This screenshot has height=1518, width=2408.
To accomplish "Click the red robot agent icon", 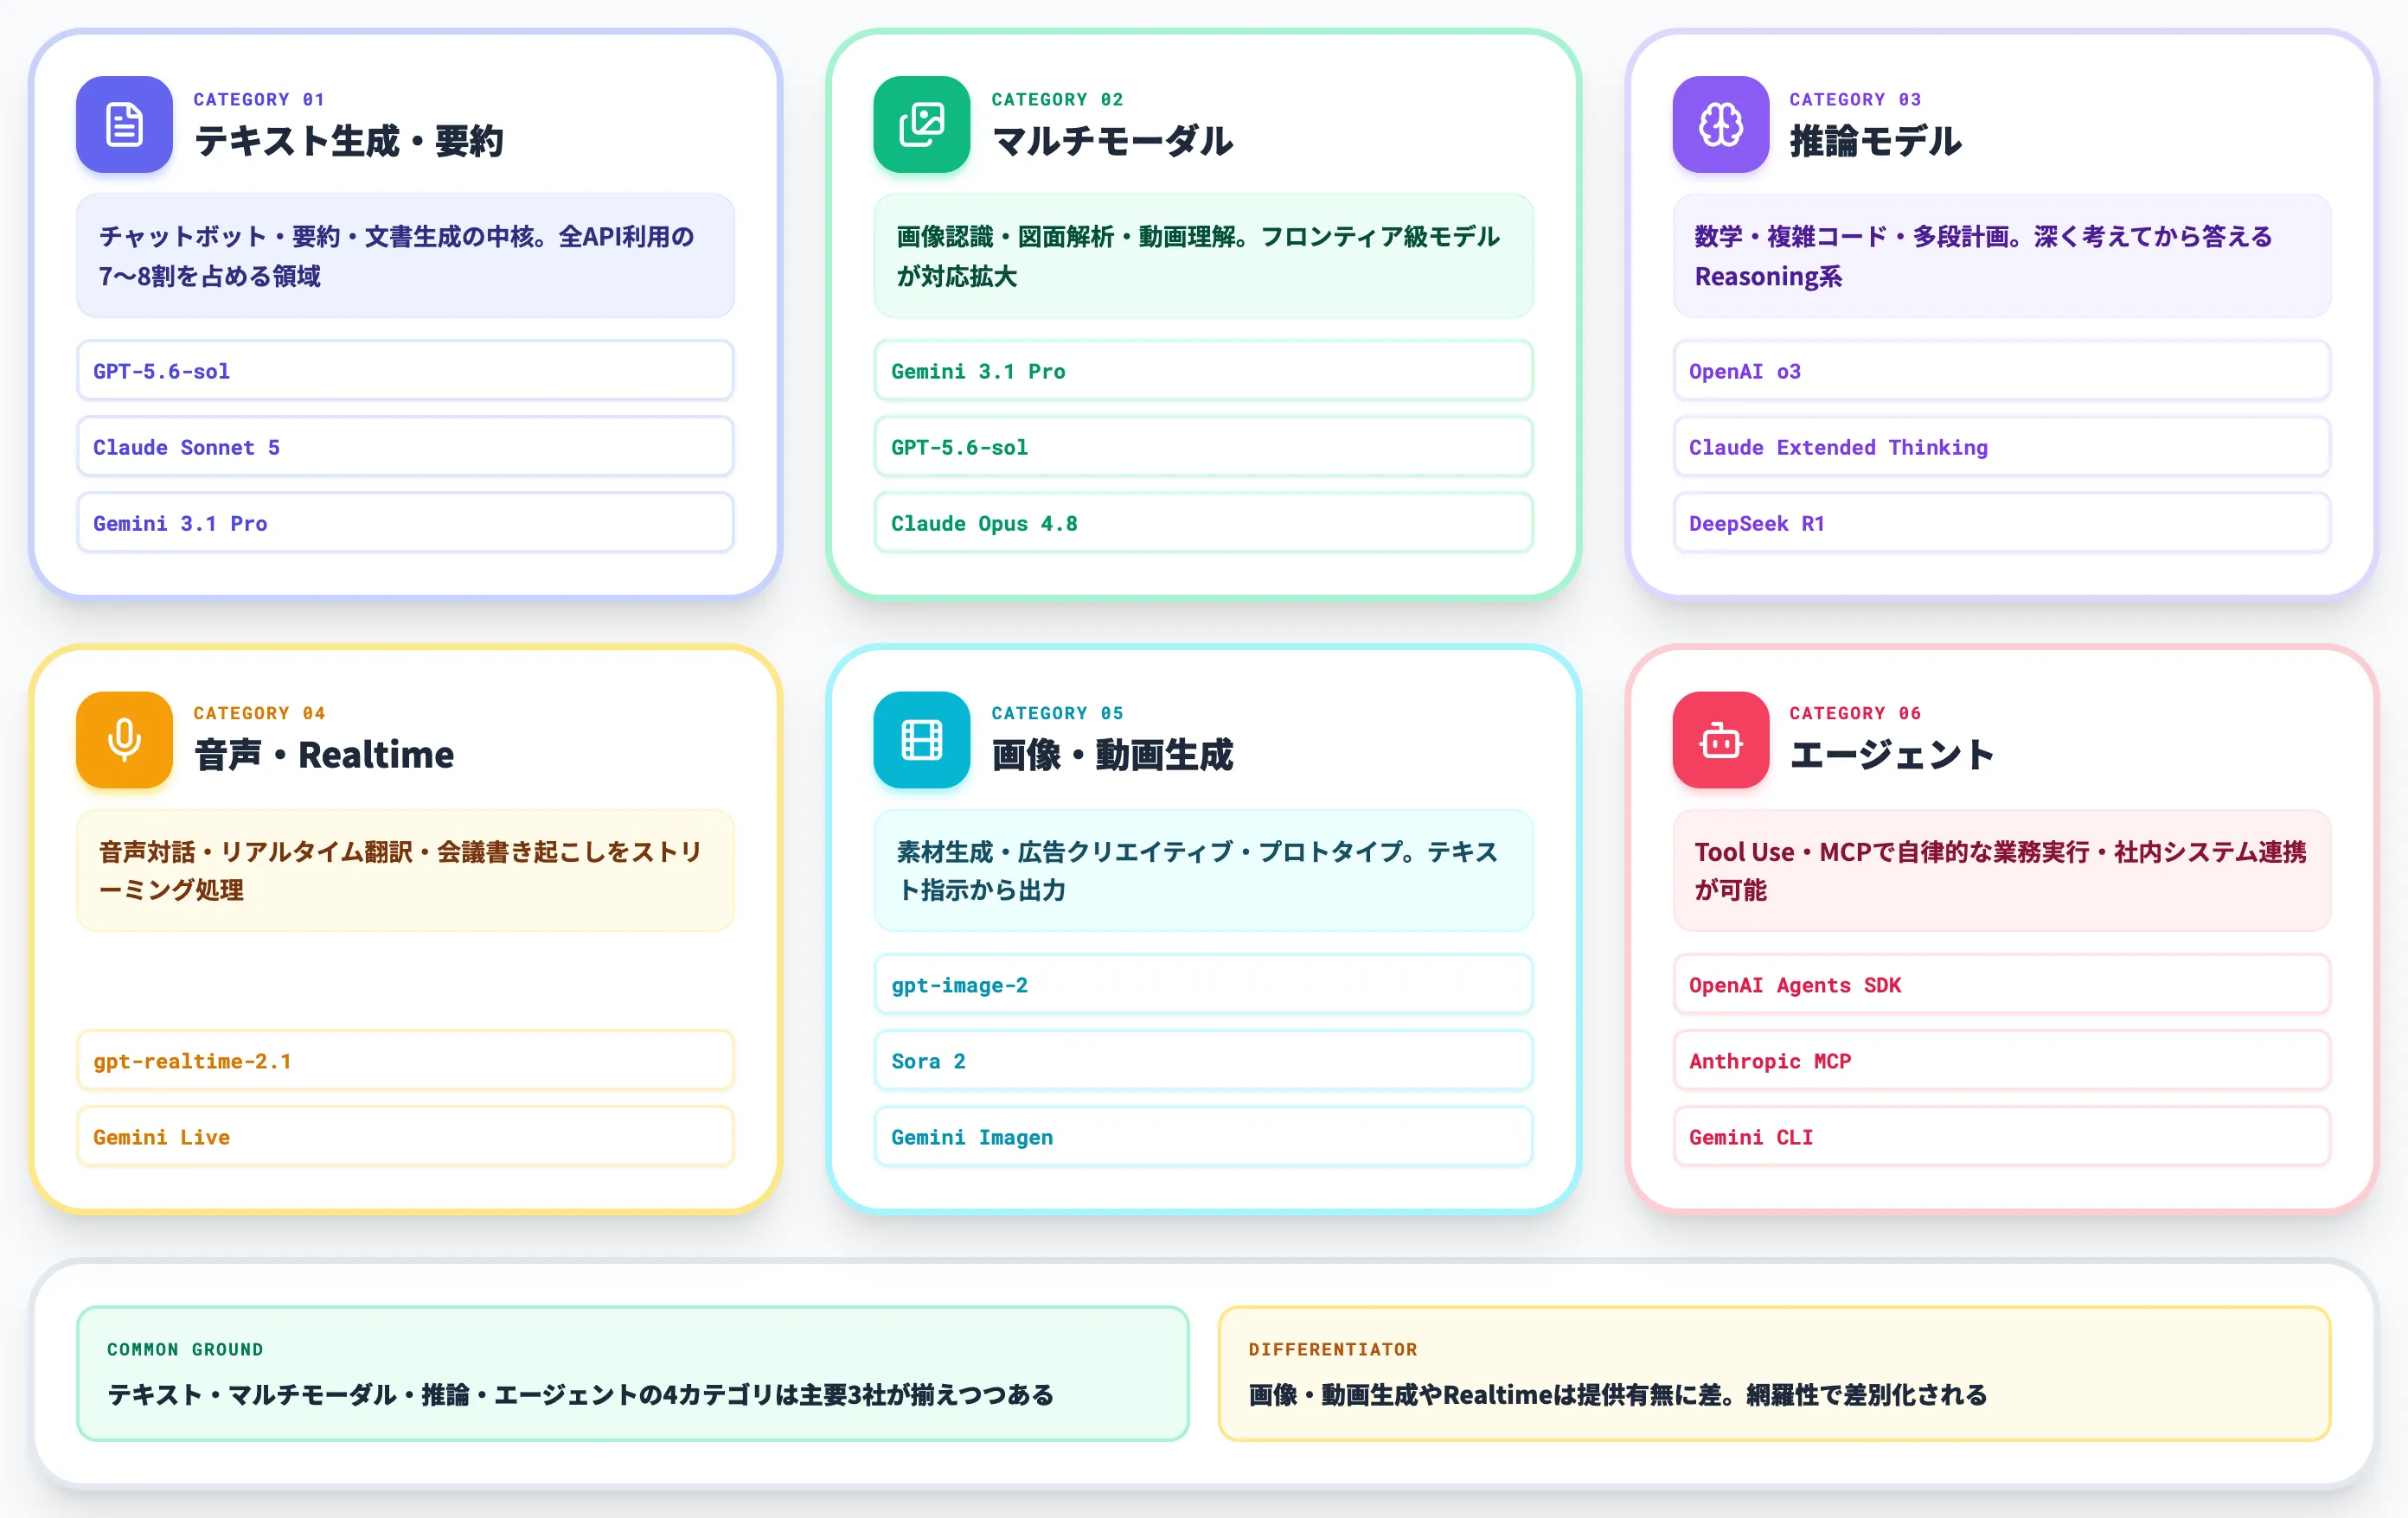I will click(1720, 739).
